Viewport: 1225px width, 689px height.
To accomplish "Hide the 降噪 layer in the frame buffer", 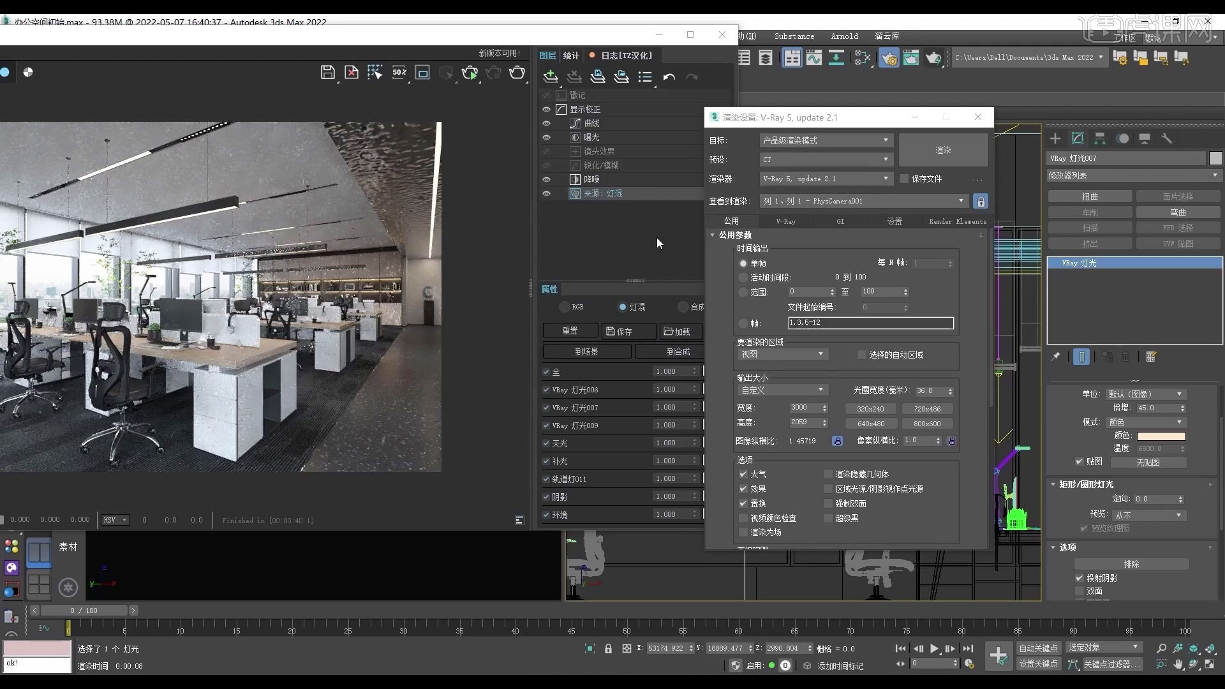I will coord(547,179).
